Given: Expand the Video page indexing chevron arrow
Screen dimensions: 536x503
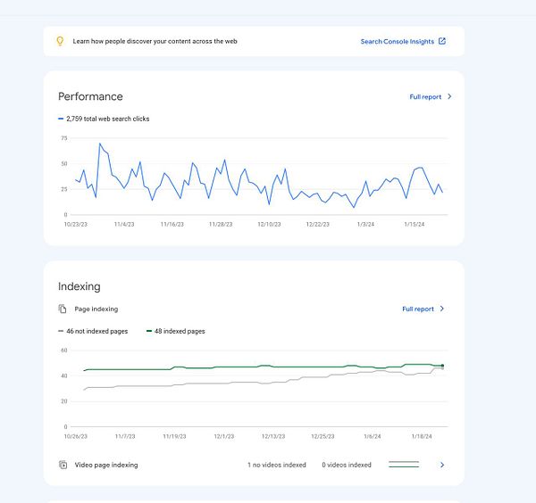Looking at the screenshot, I should coord(442,465).
